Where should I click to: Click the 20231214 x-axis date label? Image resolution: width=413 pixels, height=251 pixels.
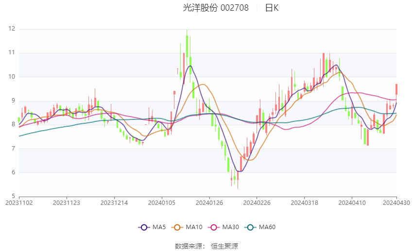point(114,203)
